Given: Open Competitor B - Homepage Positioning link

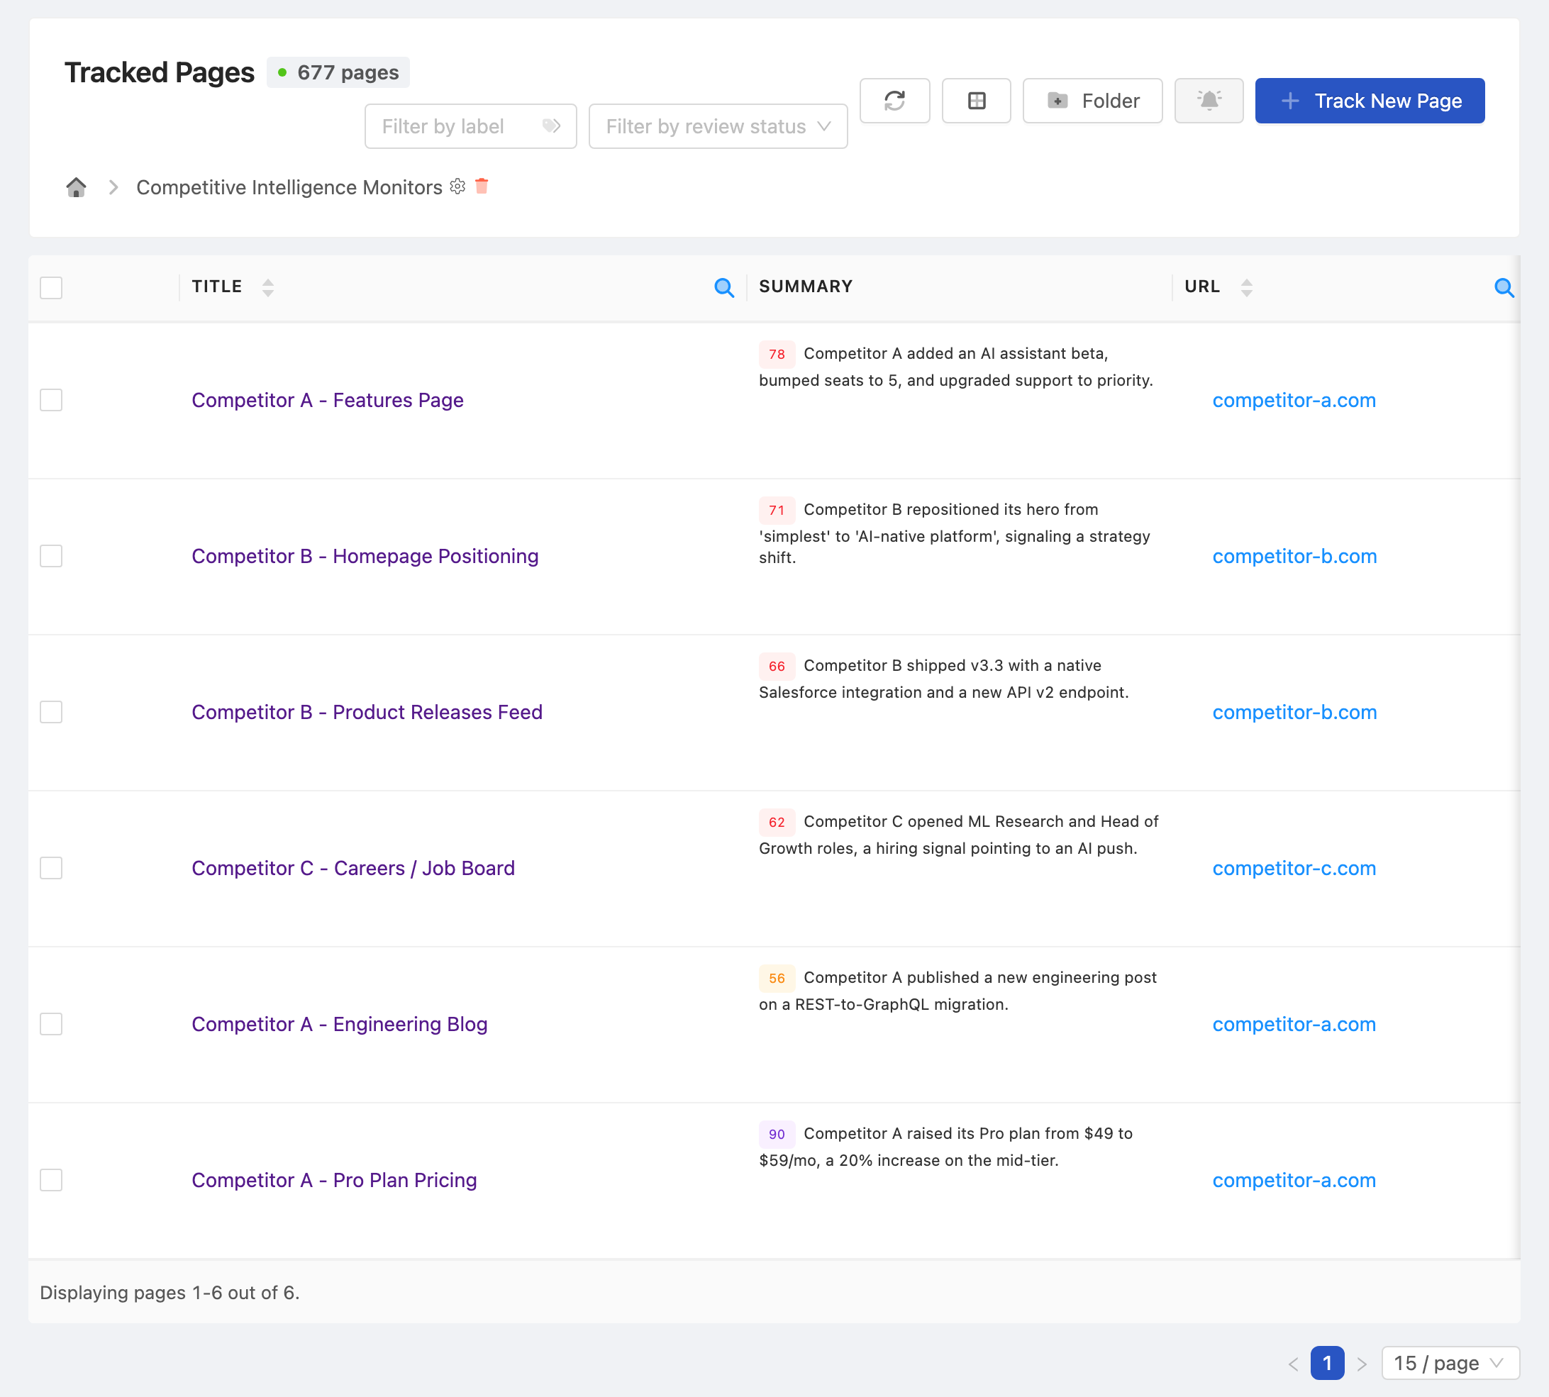Looking at the screenshot, I should (x=365, y=556).
